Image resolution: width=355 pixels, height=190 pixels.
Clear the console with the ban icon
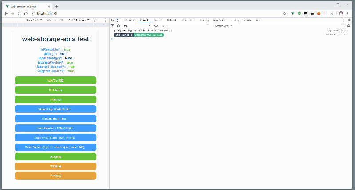(x=118, y=26)
